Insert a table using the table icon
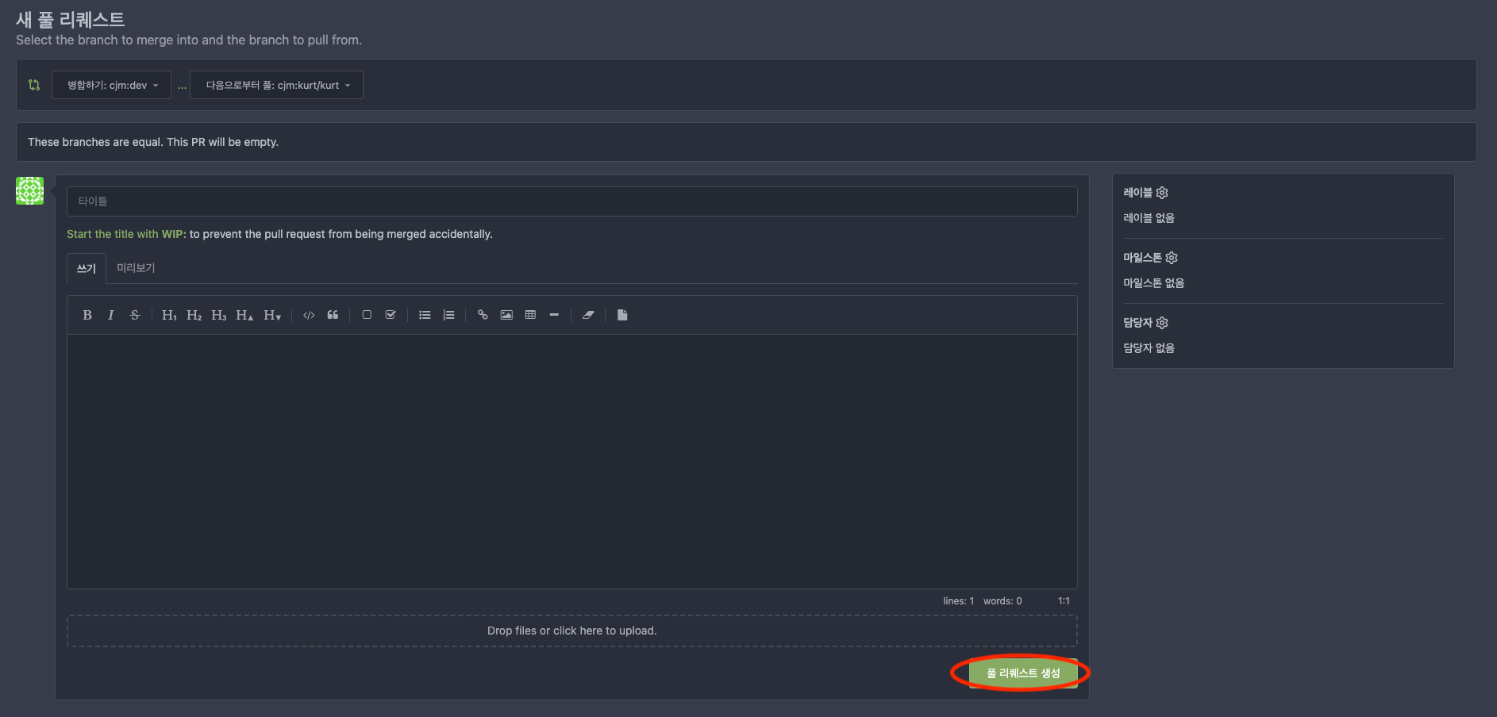 [x=530, y=315]
